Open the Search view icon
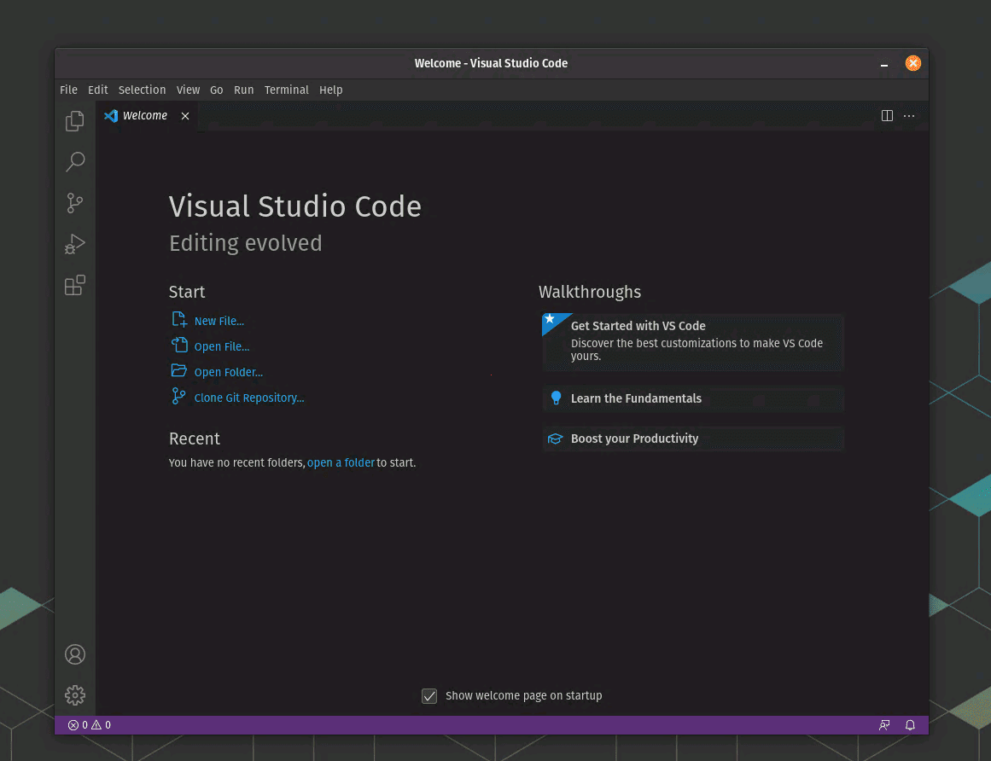 coord(75,162)
